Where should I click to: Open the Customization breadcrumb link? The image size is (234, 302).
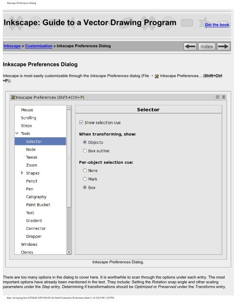coord(39,46)
